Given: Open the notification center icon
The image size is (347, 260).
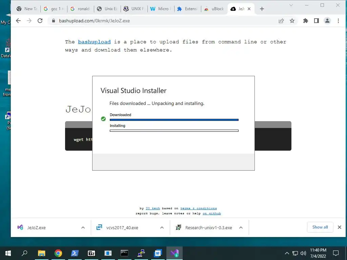Looking at the screenshot, I should pos(336,253).
